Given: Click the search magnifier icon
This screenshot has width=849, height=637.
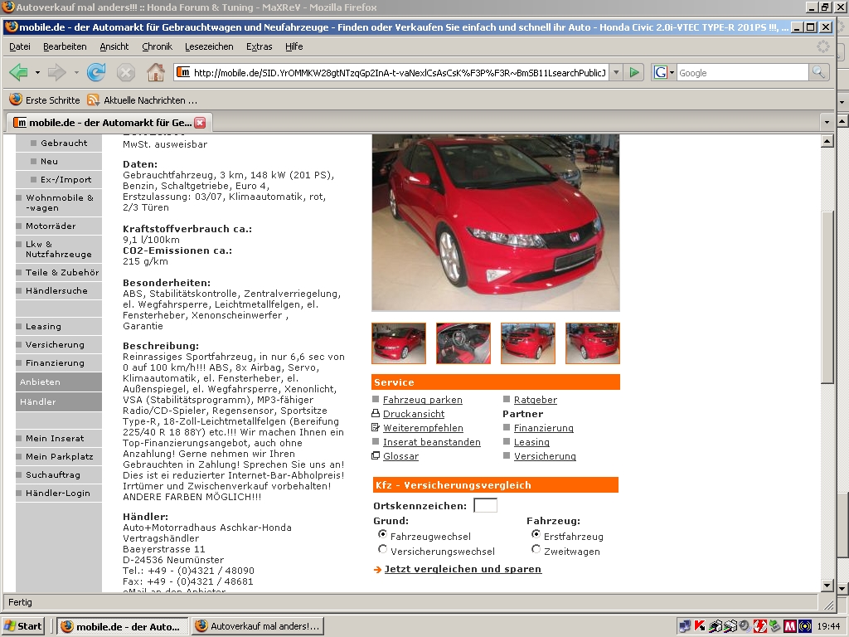Looking at the screenshot, I should click(x=818, y=73).
